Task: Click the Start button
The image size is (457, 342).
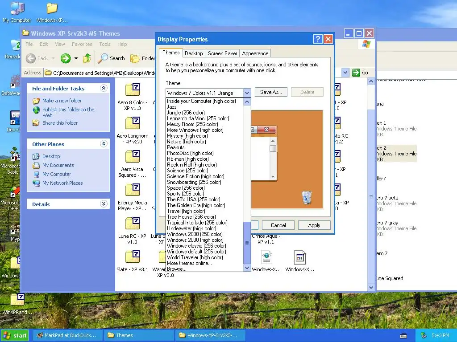Action: (15, 336)
